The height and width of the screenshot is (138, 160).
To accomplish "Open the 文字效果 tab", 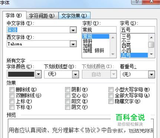I will [x=75, y=16].
